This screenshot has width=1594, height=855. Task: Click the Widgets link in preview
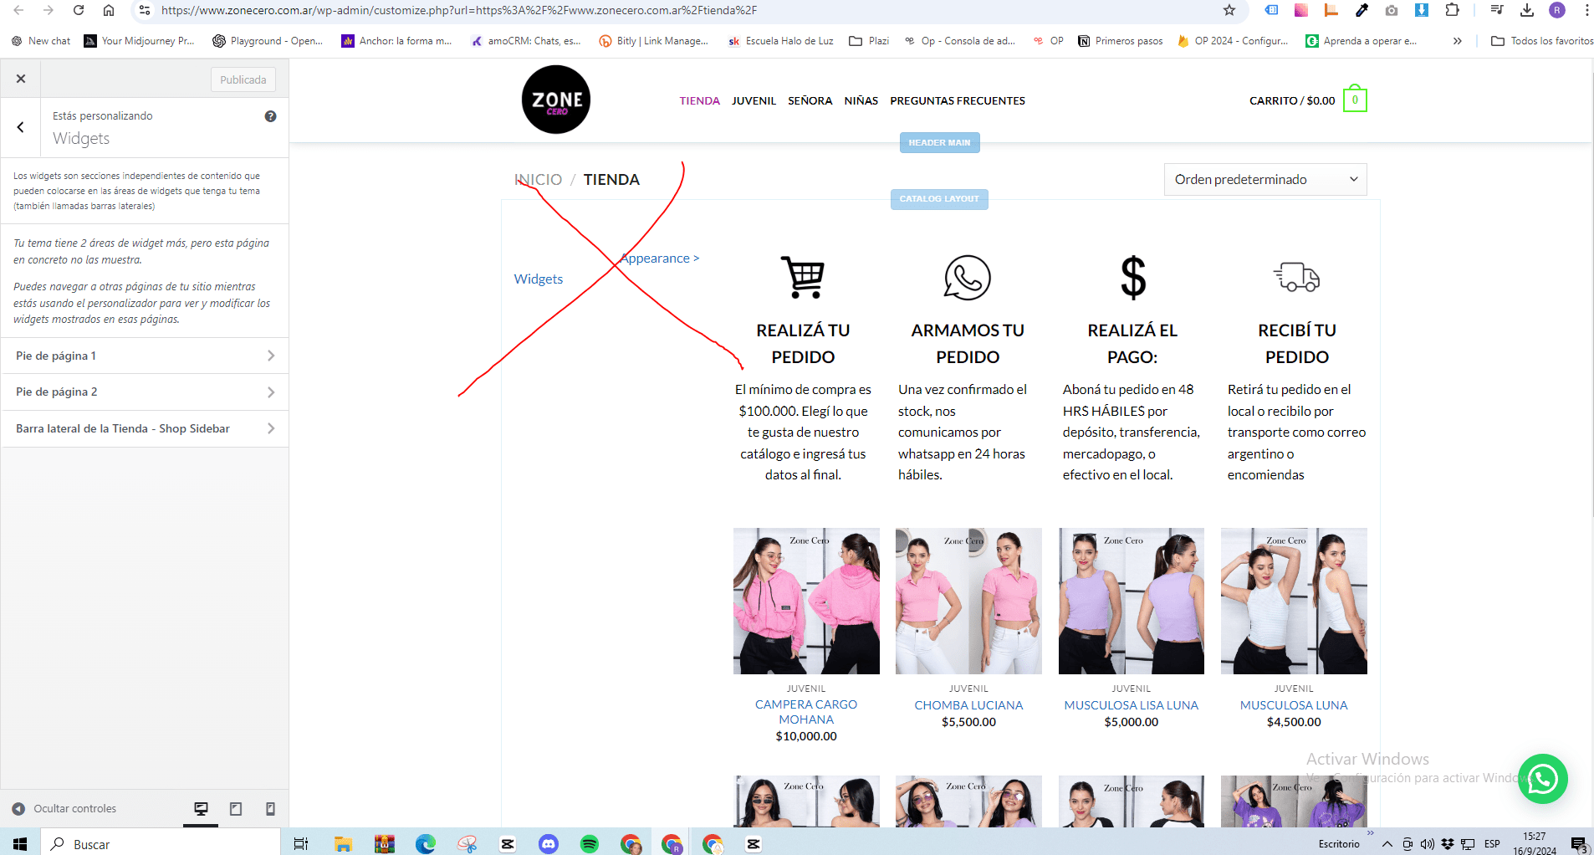click(539, 279)
